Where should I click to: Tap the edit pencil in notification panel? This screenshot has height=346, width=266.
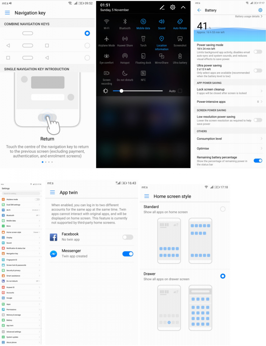point(162,7)
